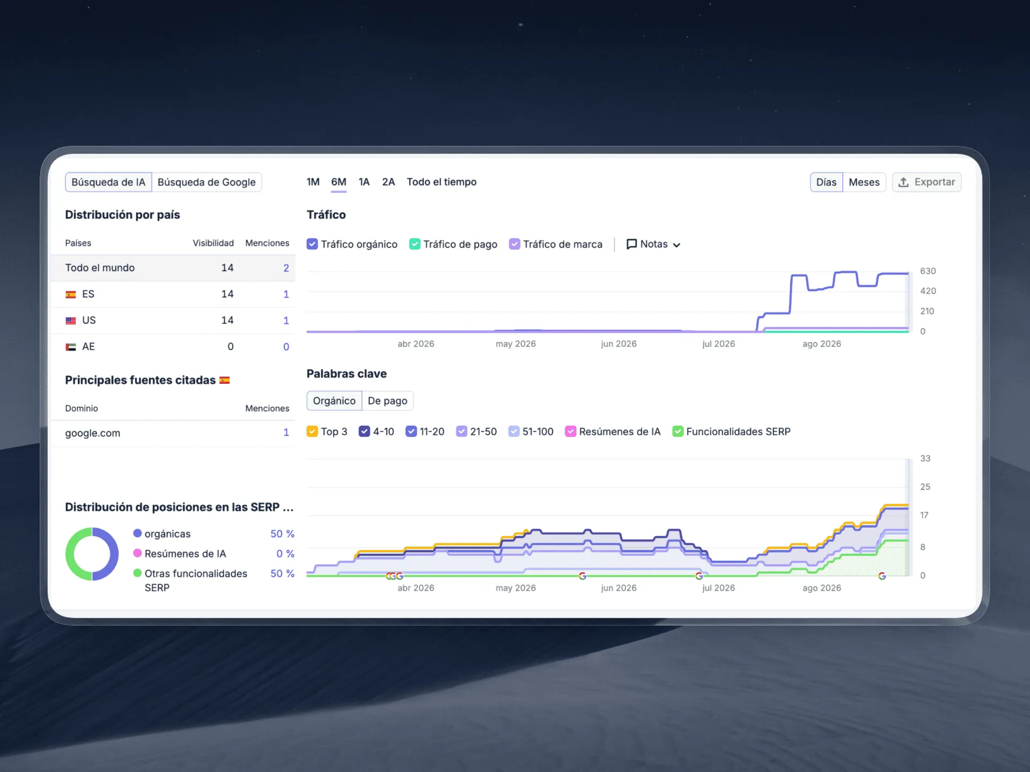The image size is (1030, 772).
Task: Open mentions count for google.com
Action: click(x=286, y=433)
